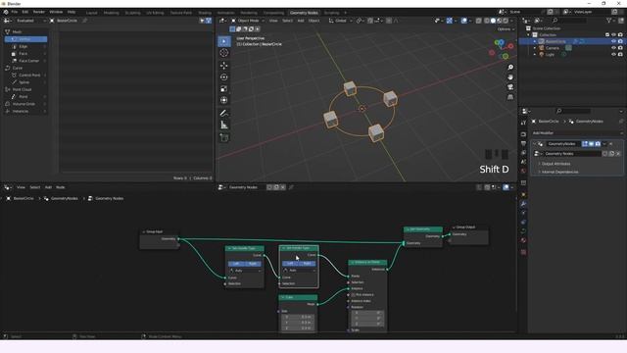This screenshot has width=627, height=353.
Task: Click properties panel search field
Action: pos(572,111)
